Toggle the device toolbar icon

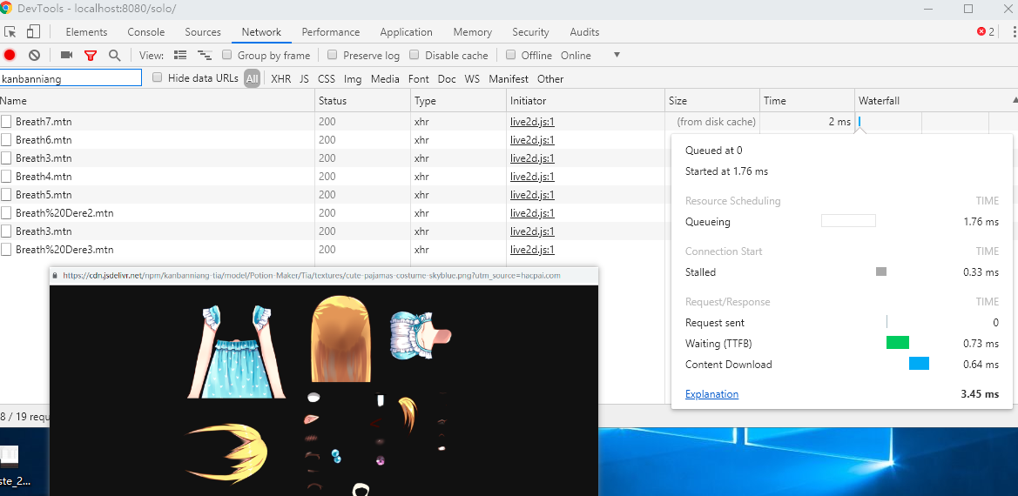pos(33,32)
